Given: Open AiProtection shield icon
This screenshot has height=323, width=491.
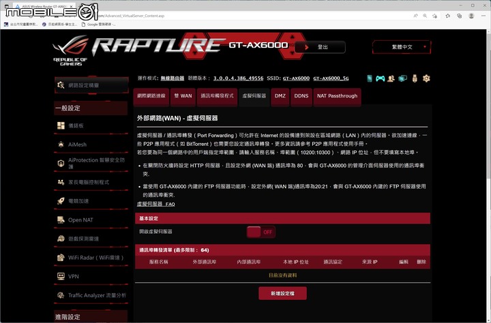Looking at the screenshot, I should tap(61, 163).
